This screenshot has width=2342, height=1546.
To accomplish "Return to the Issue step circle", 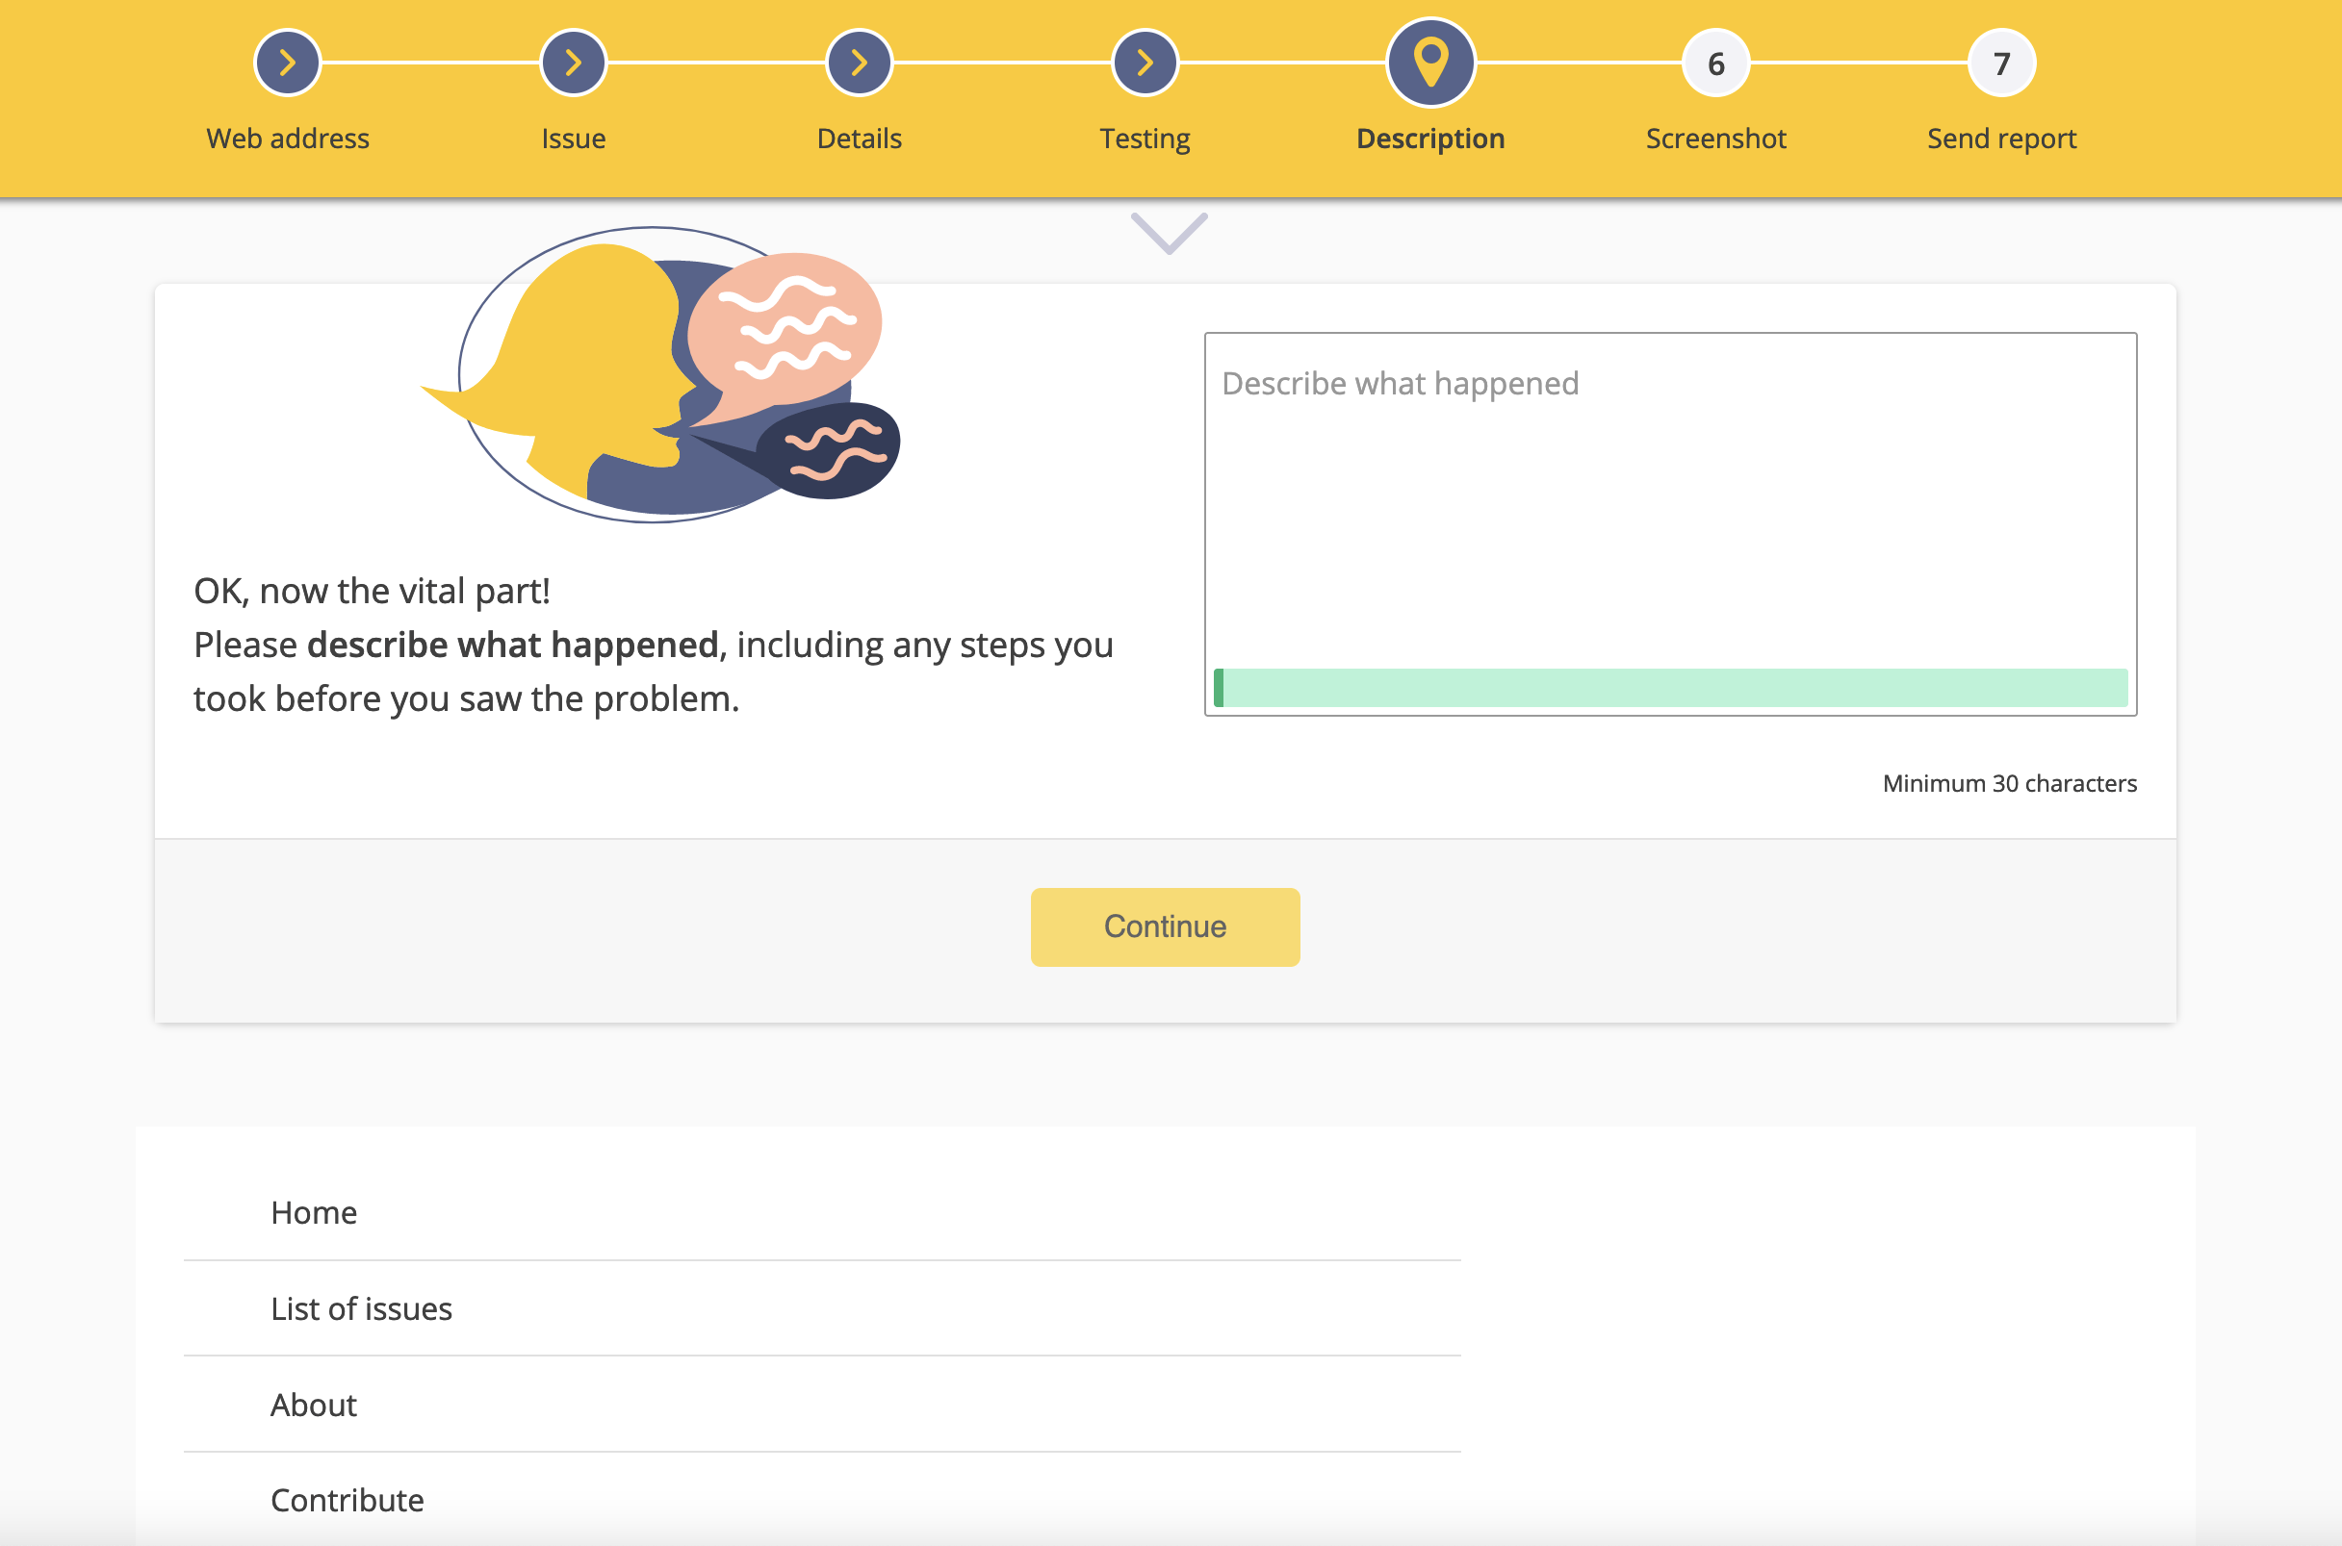I will [x=573, y=63].
